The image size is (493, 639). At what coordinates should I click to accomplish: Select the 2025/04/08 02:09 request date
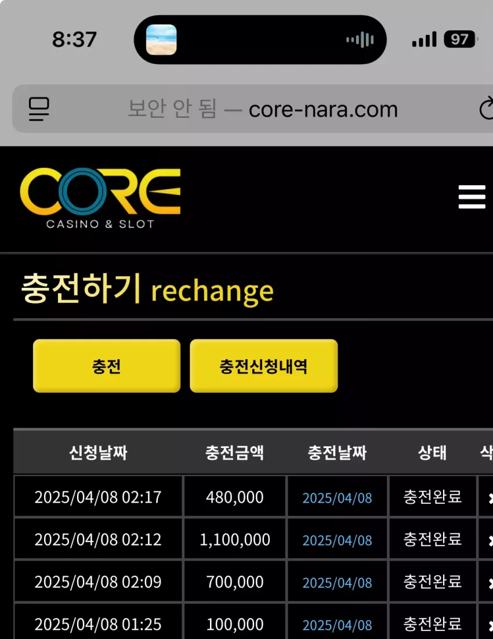98,582
